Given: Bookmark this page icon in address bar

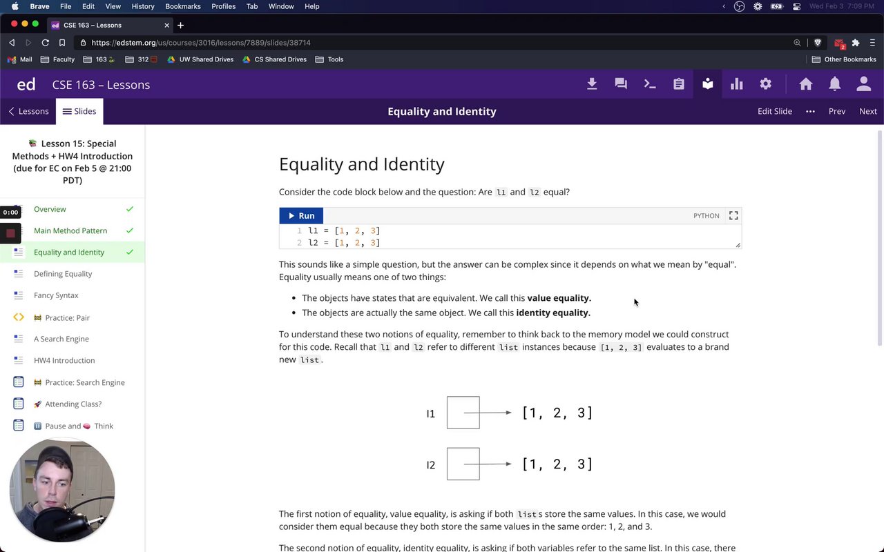Looking at the screenshot, I should (62, 43).
